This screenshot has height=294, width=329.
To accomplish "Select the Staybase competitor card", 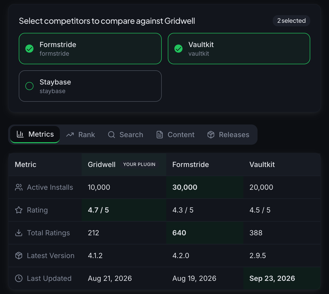I will [x=90, y=86].
